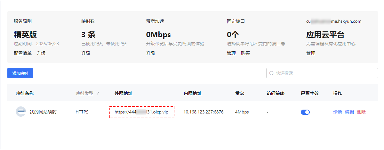Click 管理 under 应用云平台
The height and width of the screenshot is (150, 384).
(x=311, y=53)
